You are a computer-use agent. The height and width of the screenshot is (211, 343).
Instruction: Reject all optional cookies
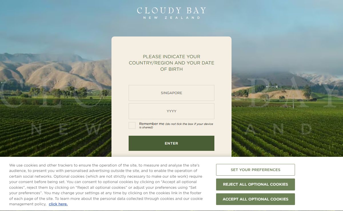pos(255,184)
